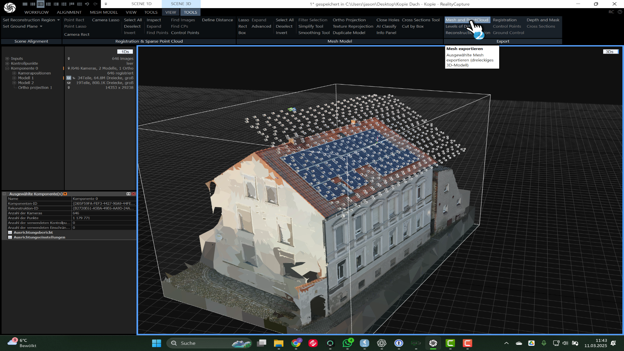Open the MESH MODEL ribbon tab
Image resolution: width=624 pixels, height=351 pixels.
click(104, 12)
